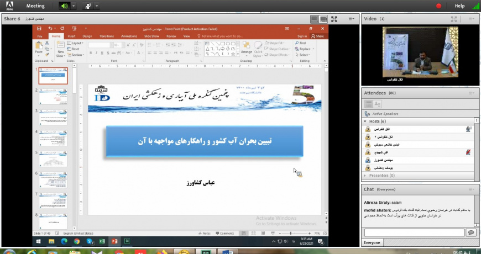Click Sign in link in PowerPoint
Image resolution: width=481 pixels, height=254 pixels.
click(302, 36)
